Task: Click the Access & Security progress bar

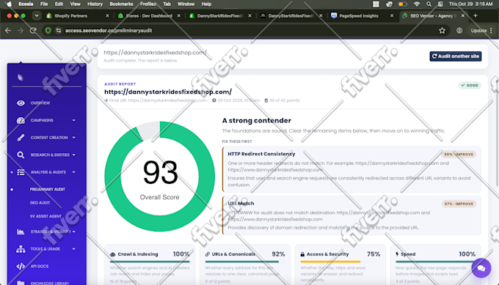Action: pyautogui.click(x=340, y=262)
